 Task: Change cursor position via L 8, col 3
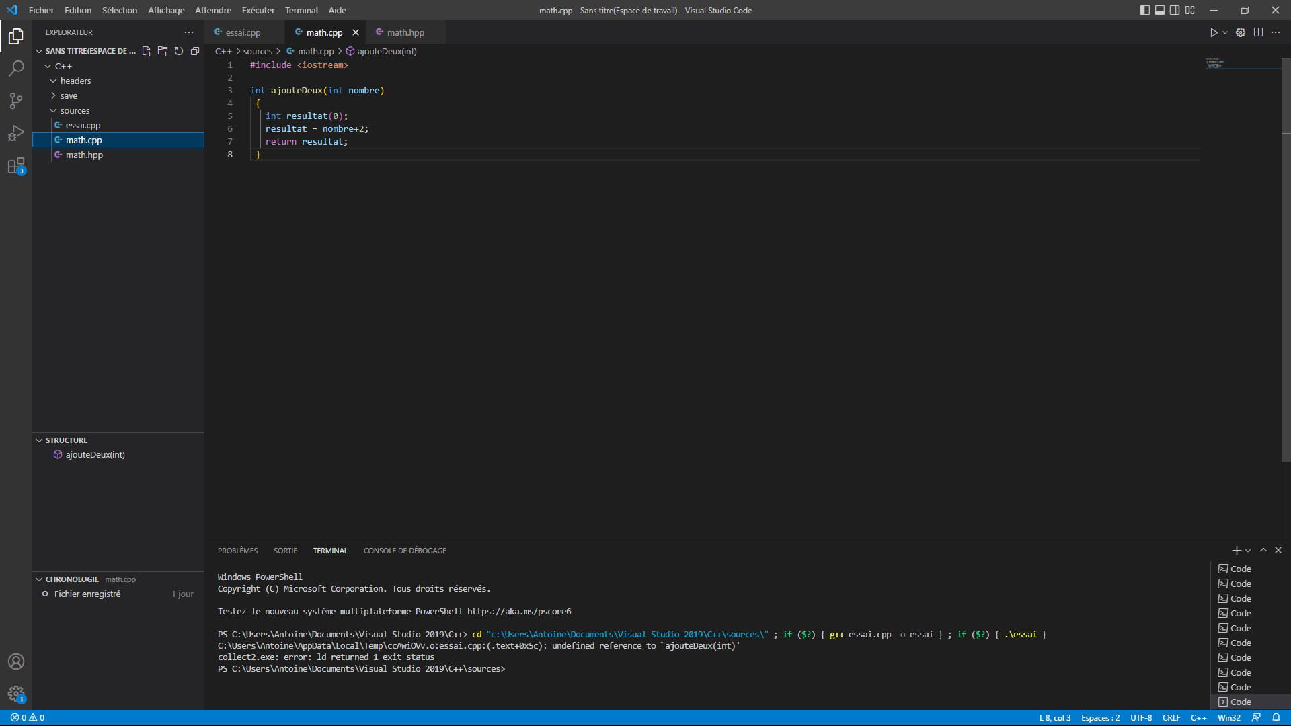coord(1055,717)
